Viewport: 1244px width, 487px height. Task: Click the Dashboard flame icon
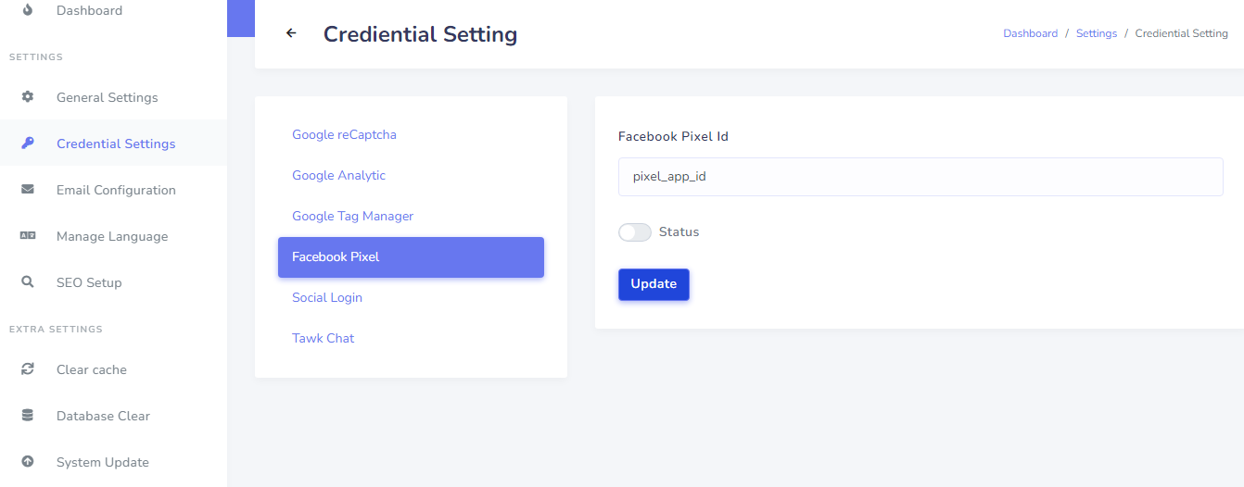[x=27, y=10]
